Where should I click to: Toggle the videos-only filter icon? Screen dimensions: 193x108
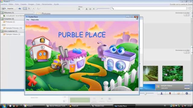[x=90, y=9]
